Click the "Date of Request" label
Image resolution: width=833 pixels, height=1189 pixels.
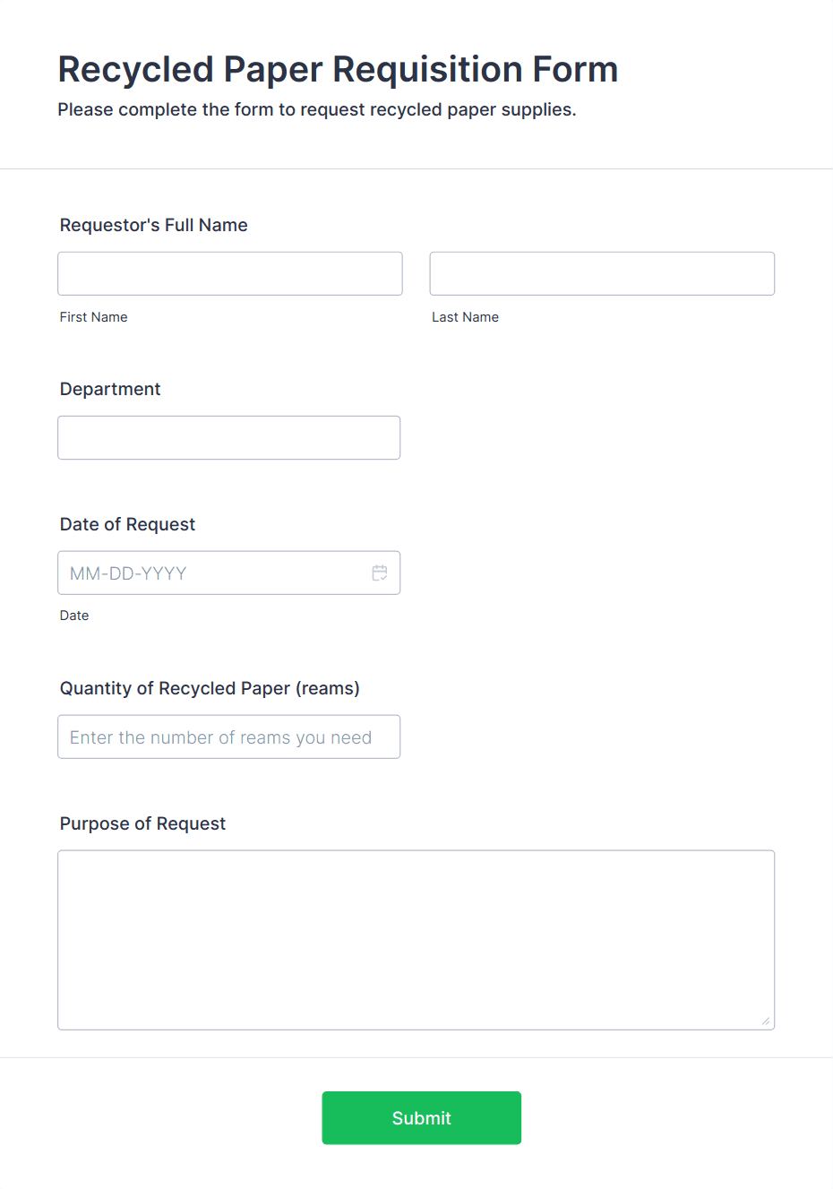tap(127, 524)
